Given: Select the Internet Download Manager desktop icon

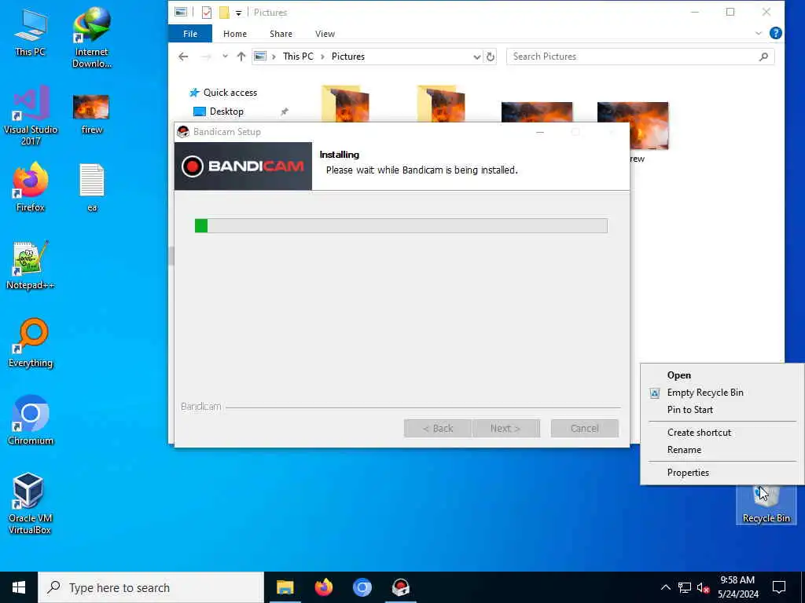Looking at the screenshot, I should pyautogui.click(x=91, y=37).
